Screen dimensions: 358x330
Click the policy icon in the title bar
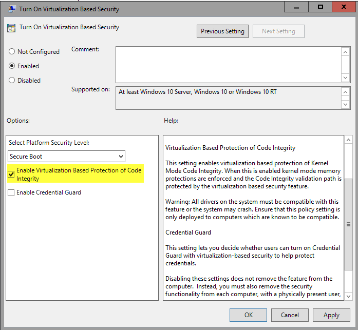coord(11,8)
